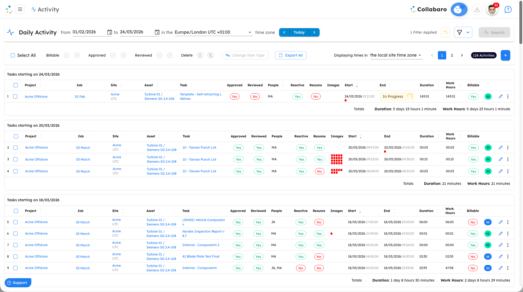Change the Displaying times in dropdown
The height and width of the screenshot is (292, 523).
(396, 55)
